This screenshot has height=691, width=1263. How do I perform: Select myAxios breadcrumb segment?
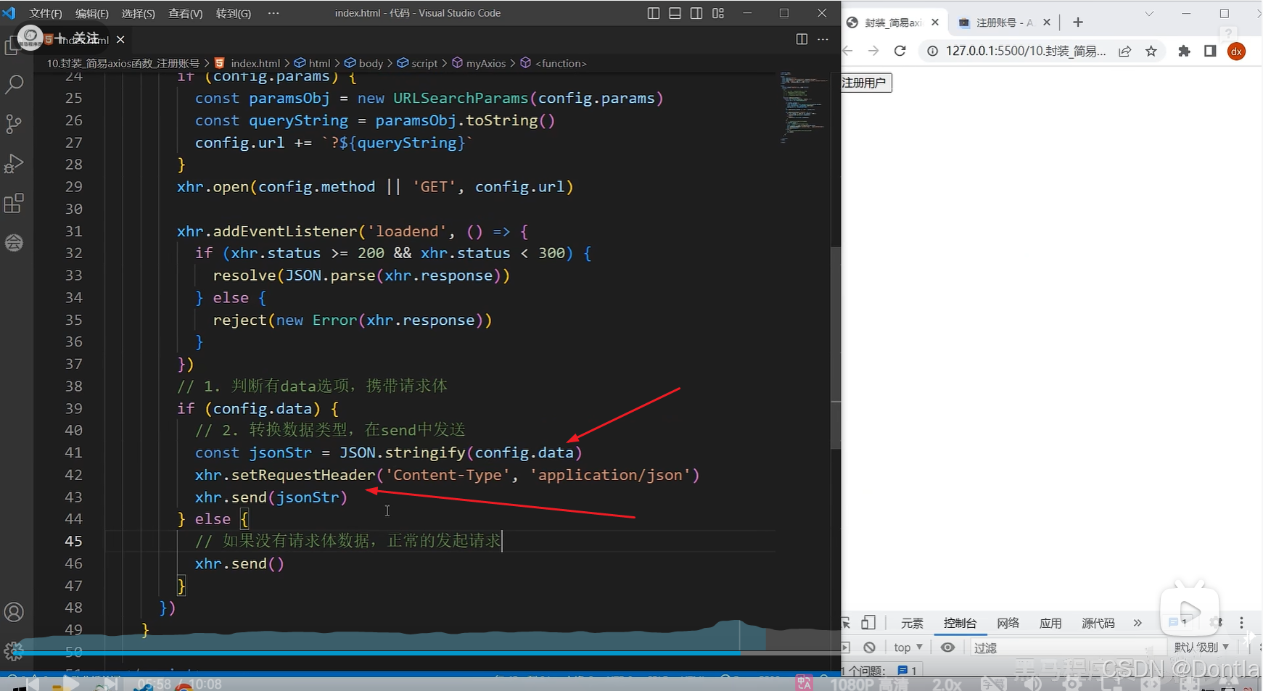point(480,63)
